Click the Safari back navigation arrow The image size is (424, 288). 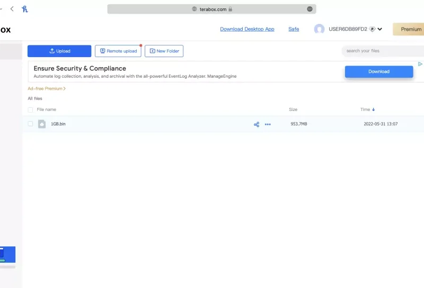point(12,9)
